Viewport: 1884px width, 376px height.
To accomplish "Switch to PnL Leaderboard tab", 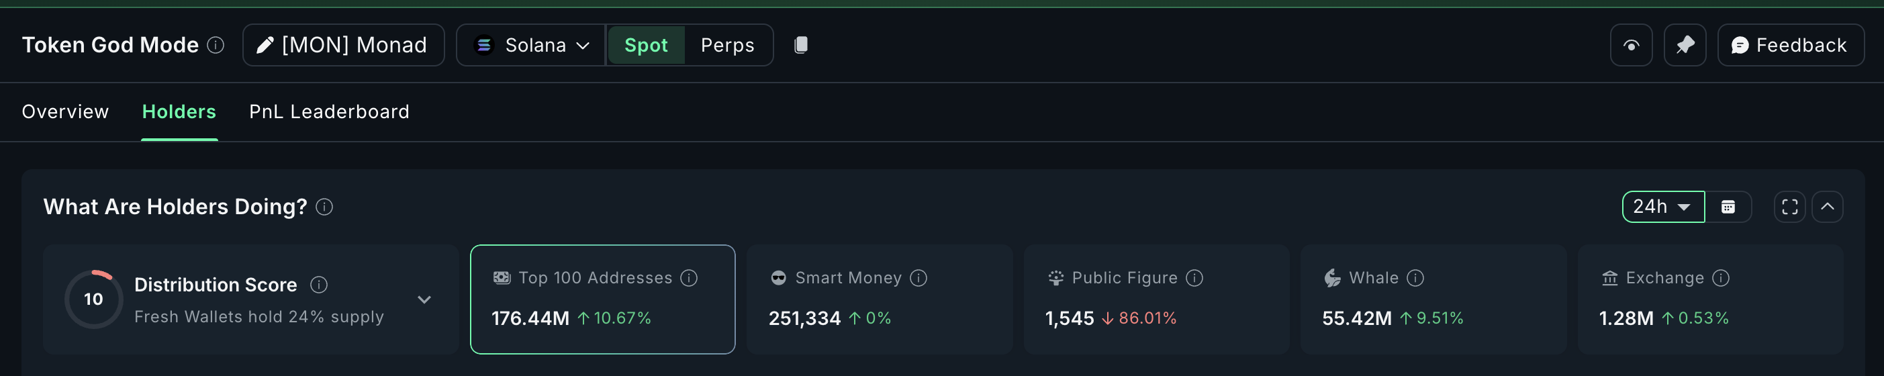I will [x=329, y=112].
